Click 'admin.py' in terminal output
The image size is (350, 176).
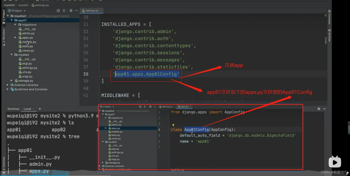[x=41, y=164]
